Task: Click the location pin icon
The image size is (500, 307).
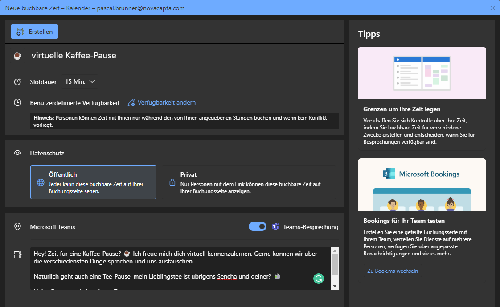Action: tap(17, 227)
